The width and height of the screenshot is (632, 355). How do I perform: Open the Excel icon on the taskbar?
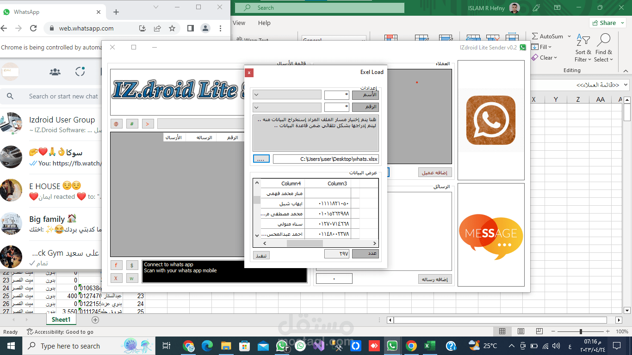[430, 346]
